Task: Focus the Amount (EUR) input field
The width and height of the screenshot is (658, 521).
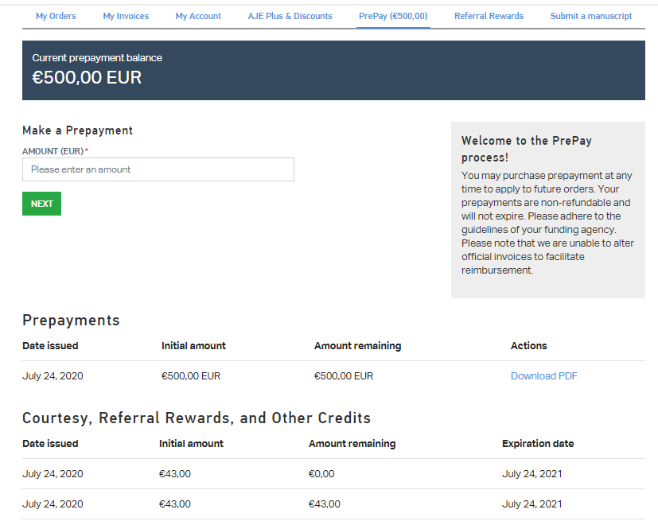Action: click(x=158, y=169)
